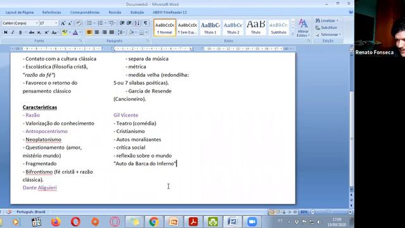Image resolution: width=405 pixels, height=228 pixels.
Task: Open the Selecionar menu
Action: tap(328, 34)
